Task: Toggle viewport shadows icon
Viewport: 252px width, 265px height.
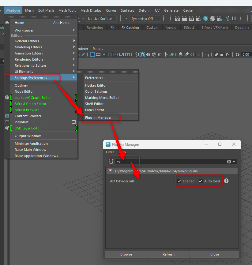Action: (x=171, y=54)
